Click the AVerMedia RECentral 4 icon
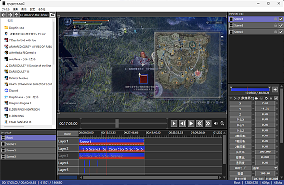This screenshot has width=284, height=185. point(6,53)
